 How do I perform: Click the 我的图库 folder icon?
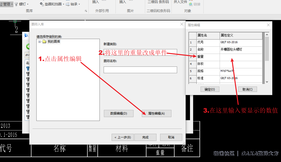coord(44,42)
